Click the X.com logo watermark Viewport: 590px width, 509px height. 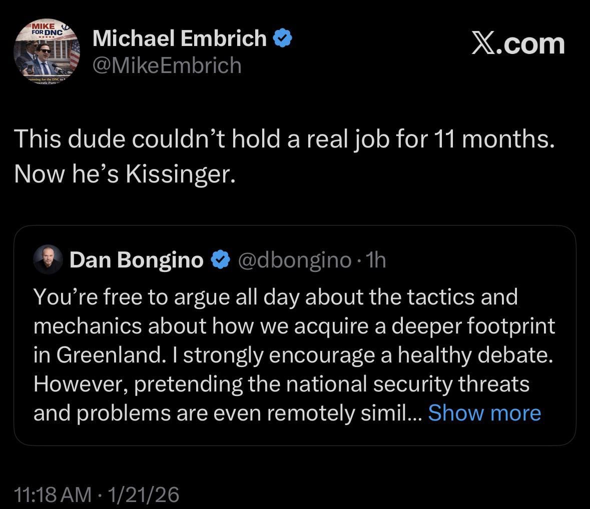pyautogui.click(x=518, y=44)
